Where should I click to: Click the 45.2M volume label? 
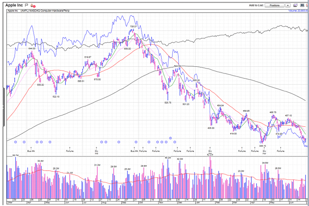click(x=167, y=158)
